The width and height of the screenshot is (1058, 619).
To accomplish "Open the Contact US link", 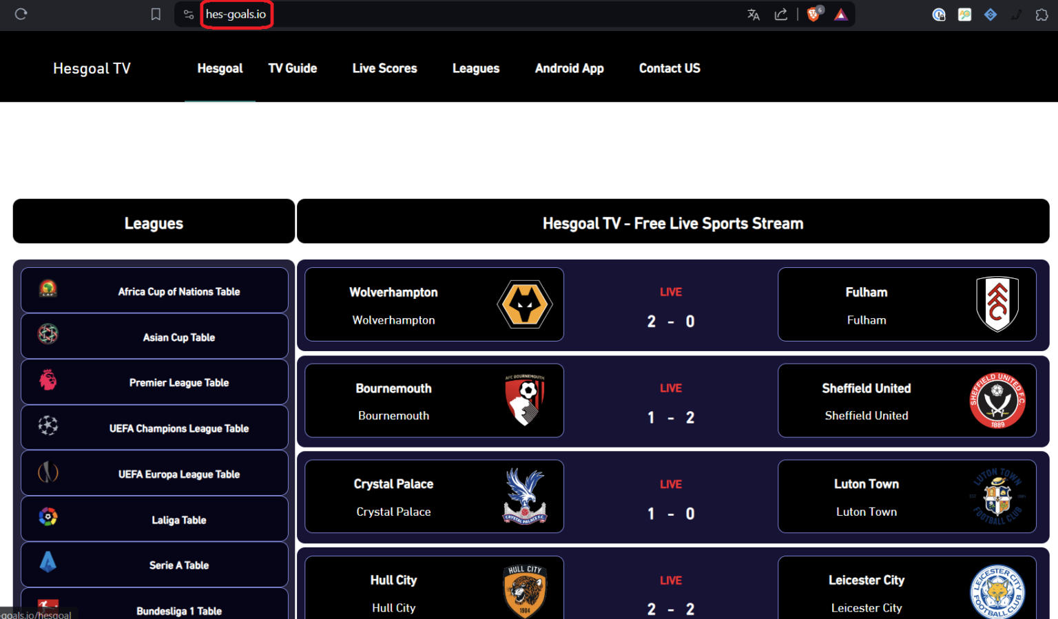I will point(670,68).
